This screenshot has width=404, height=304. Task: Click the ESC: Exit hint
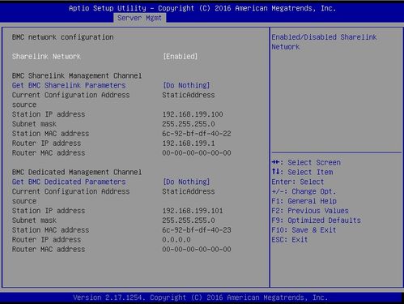coord(290,239)
